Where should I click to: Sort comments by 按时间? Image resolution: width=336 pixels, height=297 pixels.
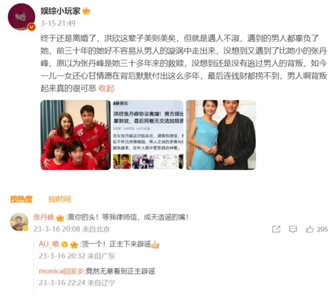click(60, 199)
